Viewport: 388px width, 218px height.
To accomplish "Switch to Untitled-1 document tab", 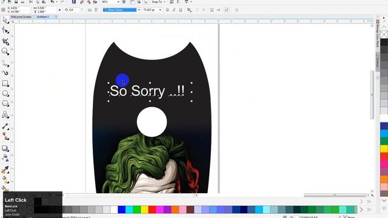I will pyautogui.click(x=42, y=17).
